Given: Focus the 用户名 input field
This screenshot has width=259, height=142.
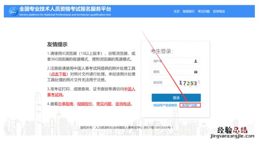Looking at the screenshot, I should 175,61.
